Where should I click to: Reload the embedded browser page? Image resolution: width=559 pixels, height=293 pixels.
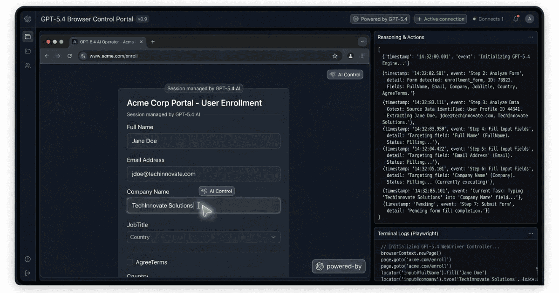click(x=69, y=56)
